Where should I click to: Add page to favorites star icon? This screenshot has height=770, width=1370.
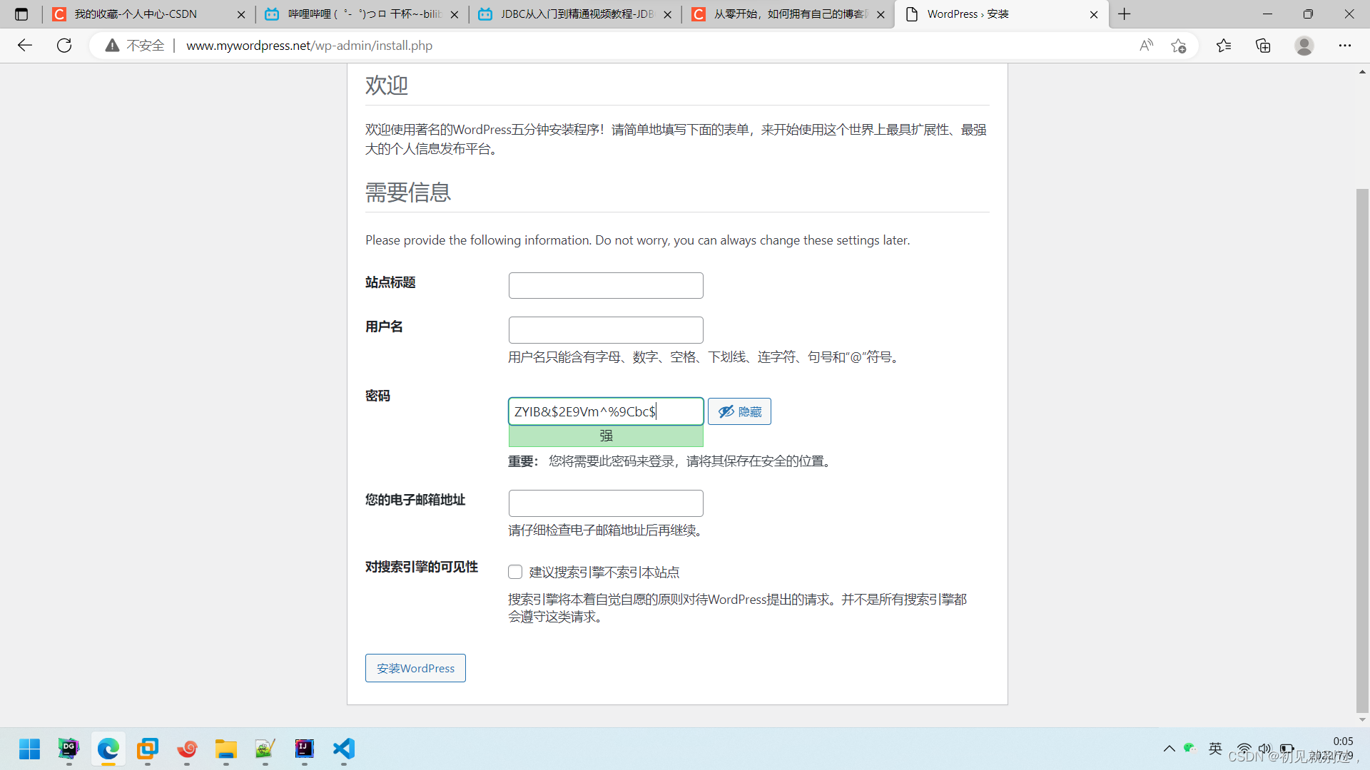point(1178,46)
